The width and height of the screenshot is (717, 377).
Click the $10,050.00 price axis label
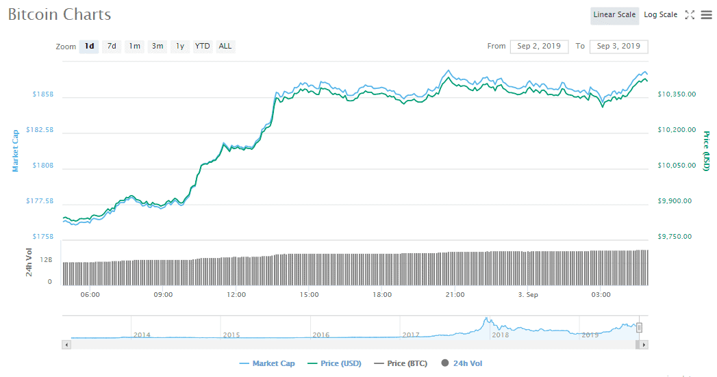pos(677,166)
